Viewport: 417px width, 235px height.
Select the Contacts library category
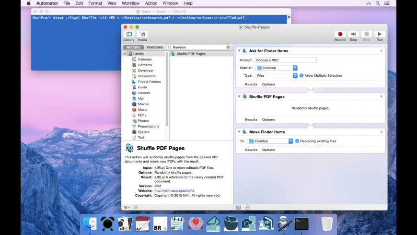click(x=145, y=65)
